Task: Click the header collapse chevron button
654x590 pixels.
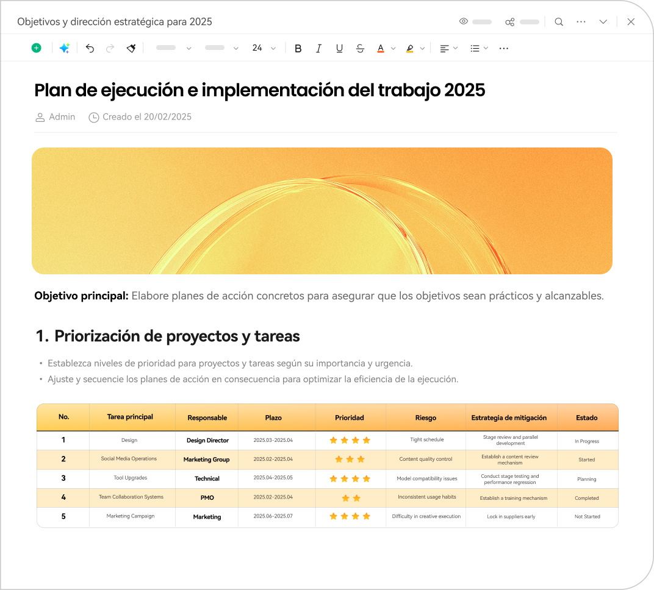Action: (603, 22)
